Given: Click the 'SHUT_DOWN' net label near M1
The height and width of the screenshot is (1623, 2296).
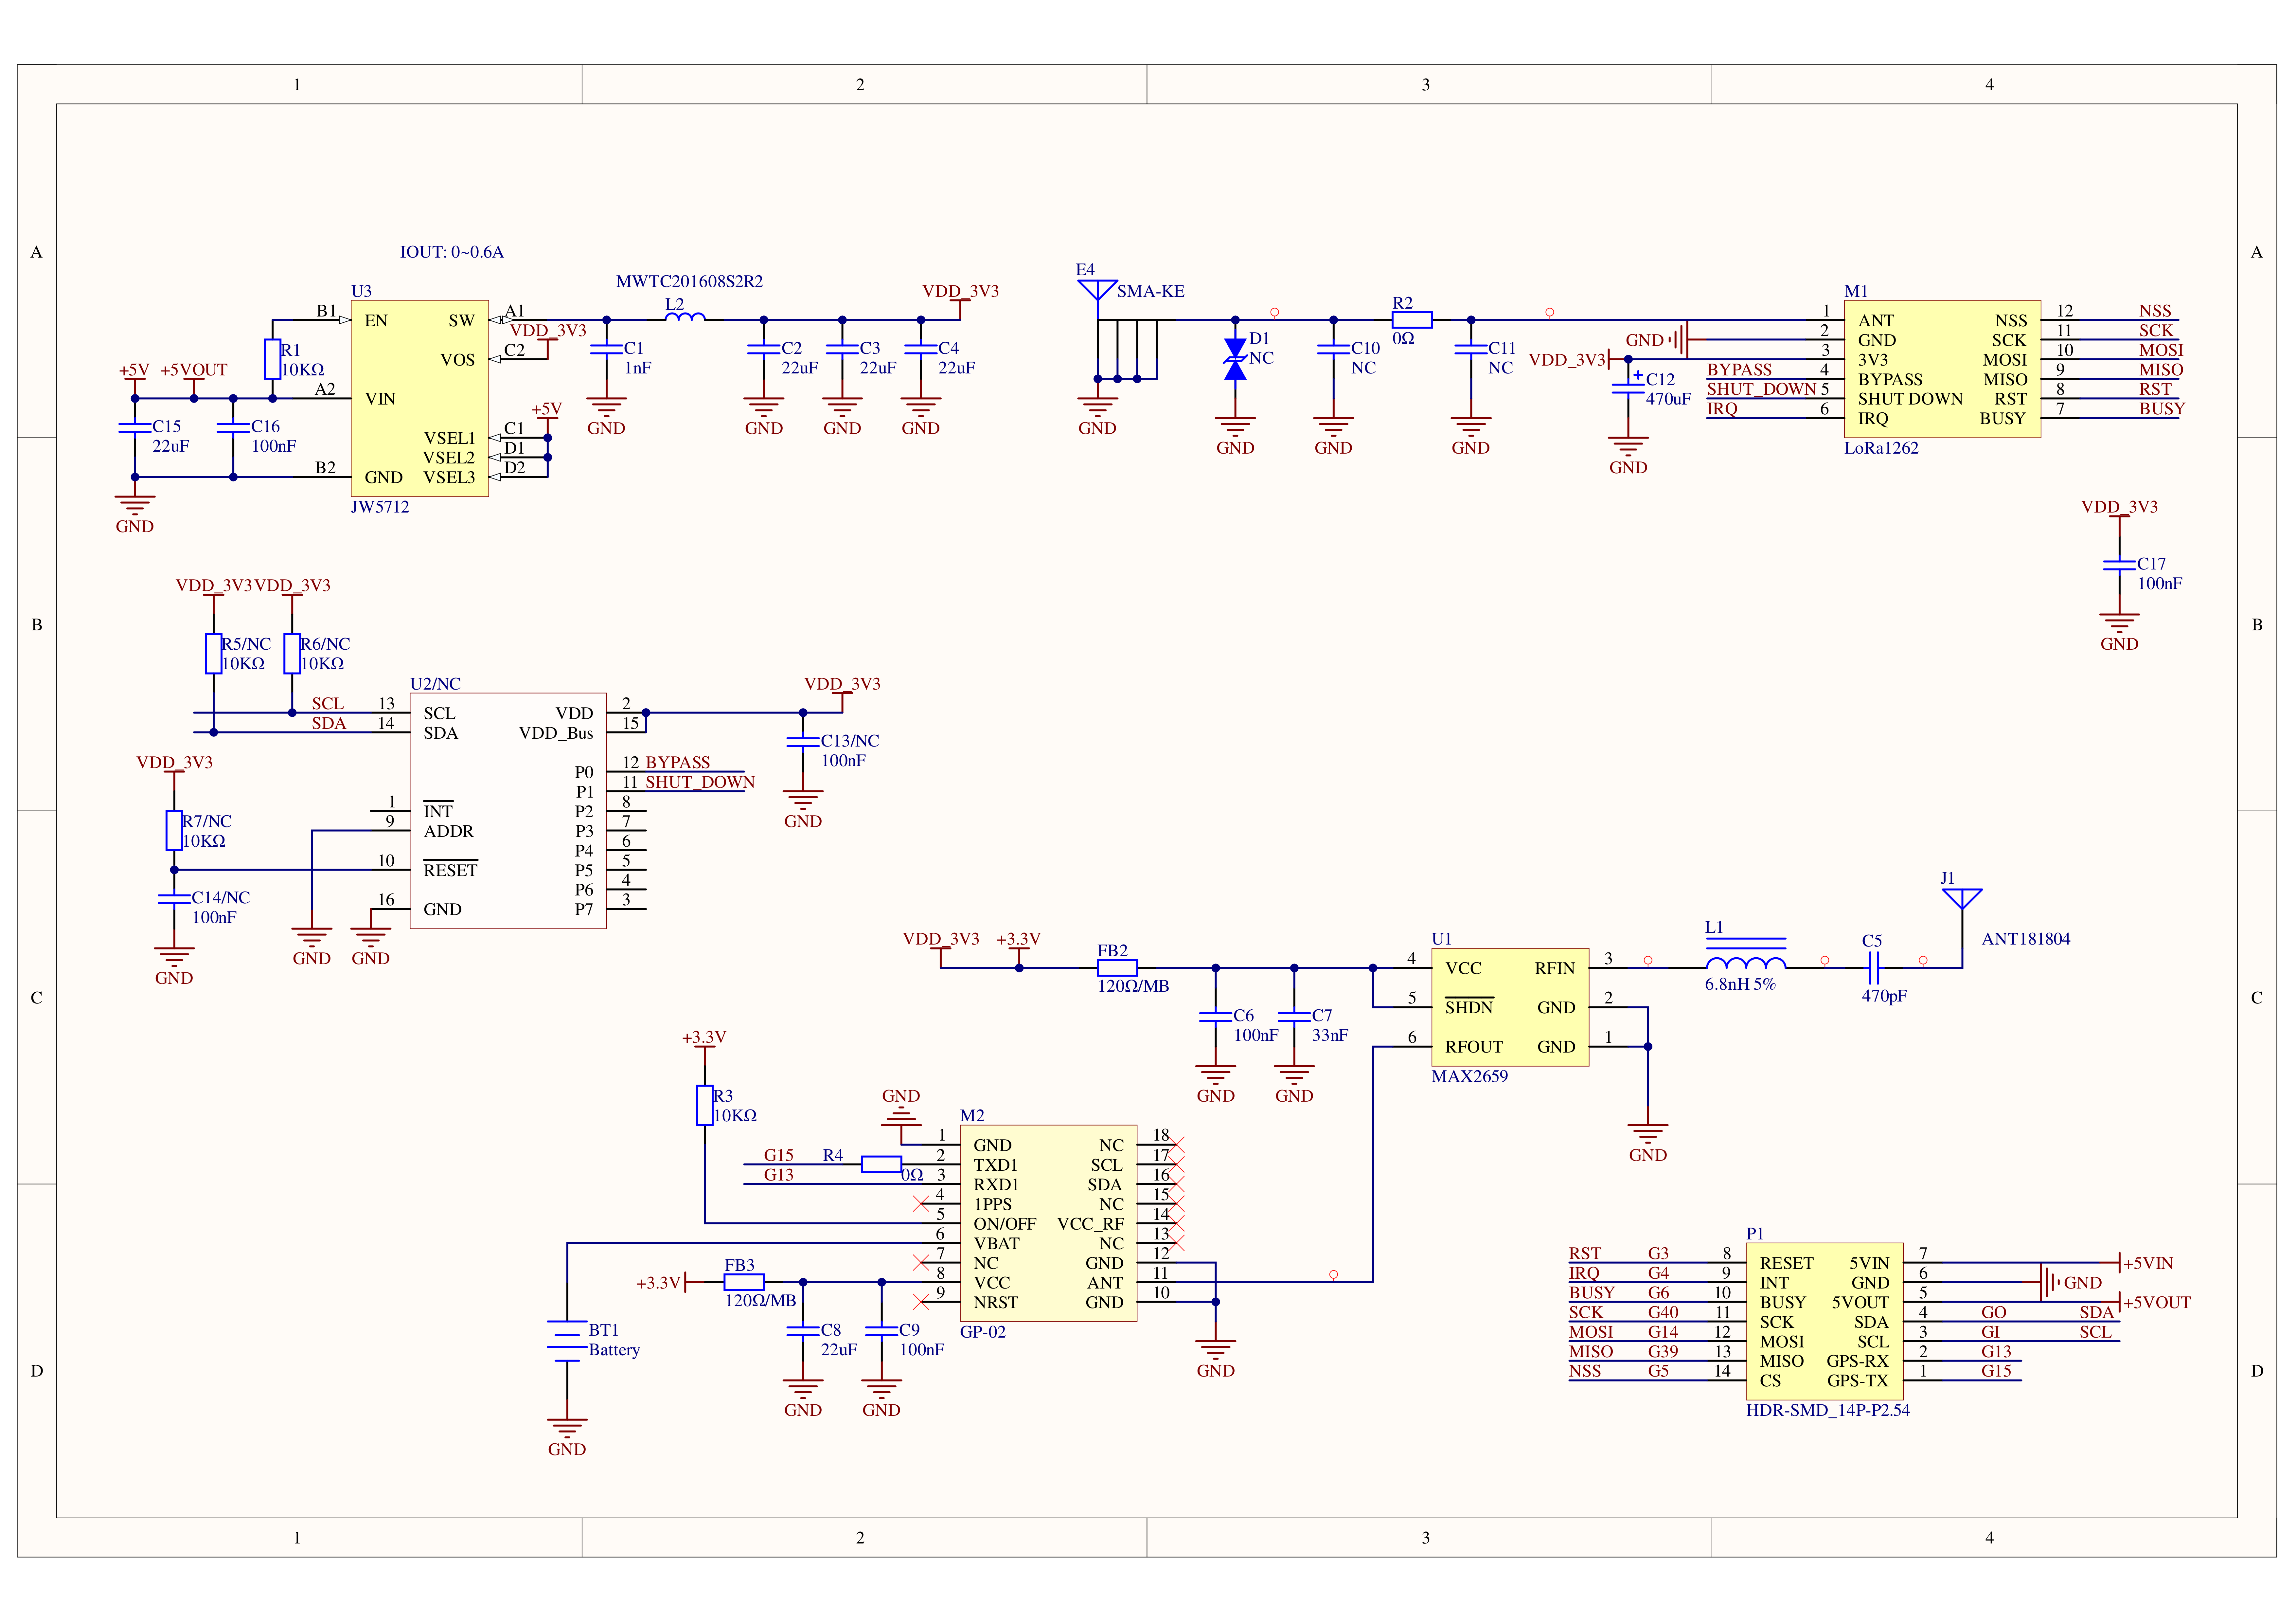Looking at the screenshot, I should (1761, 389).
